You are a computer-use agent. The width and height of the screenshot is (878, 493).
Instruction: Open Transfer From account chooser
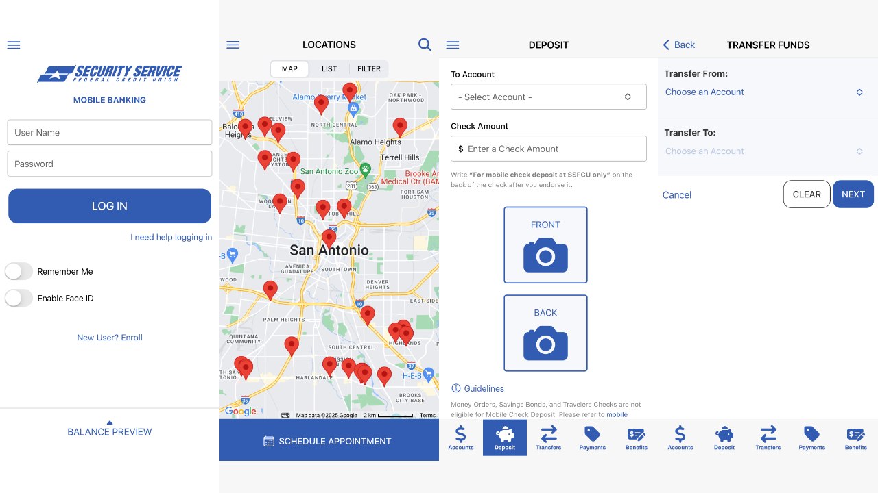[765, 92]
